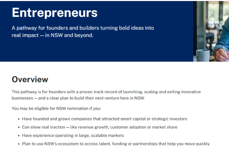Select the 'Have founded and grown companies' bullet
Viewport: 229px width, 158px height.
click(105, 119)
